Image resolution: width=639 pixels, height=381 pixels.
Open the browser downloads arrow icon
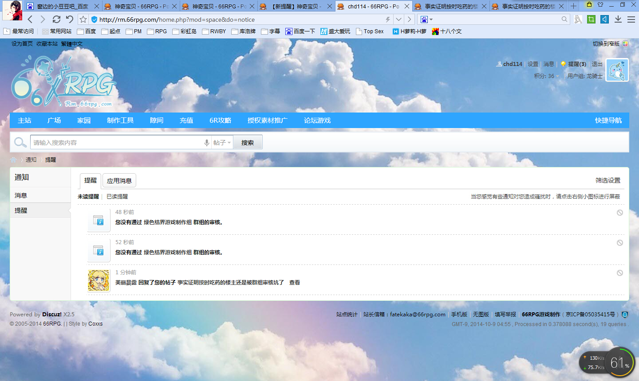click(x=618, y=19)
